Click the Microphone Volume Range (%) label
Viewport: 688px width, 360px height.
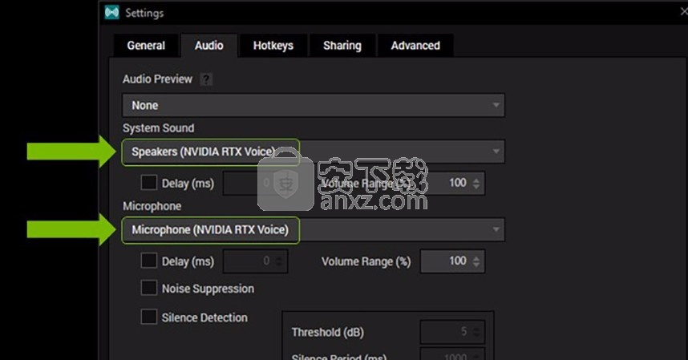coord(366,261)
